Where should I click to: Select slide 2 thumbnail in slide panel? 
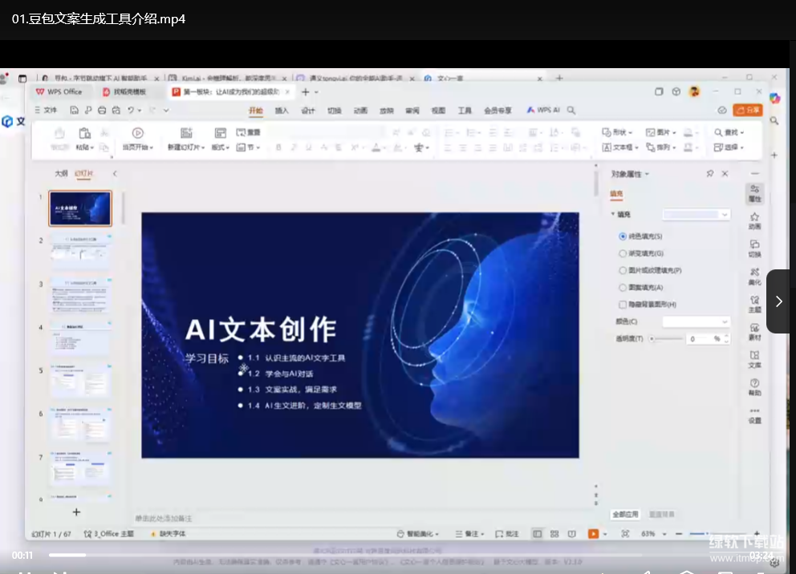pos(80,251)
